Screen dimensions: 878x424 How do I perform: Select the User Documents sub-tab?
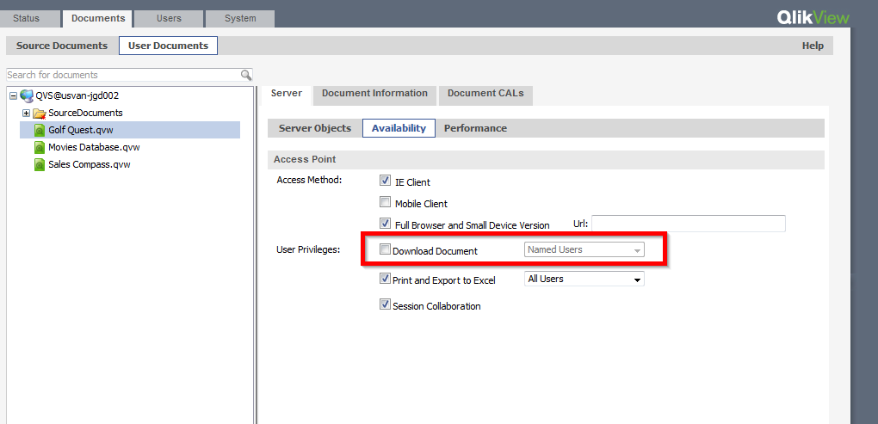(168, 46)
